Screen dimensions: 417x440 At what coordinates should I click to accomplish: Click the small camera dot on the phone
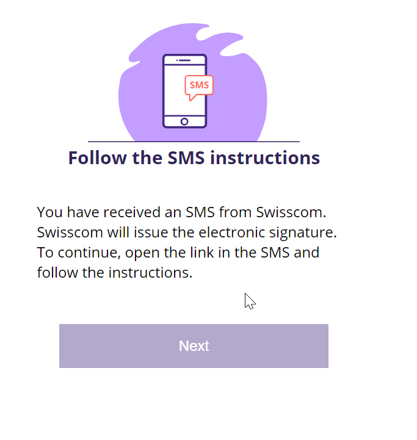(x=177, y=60)
